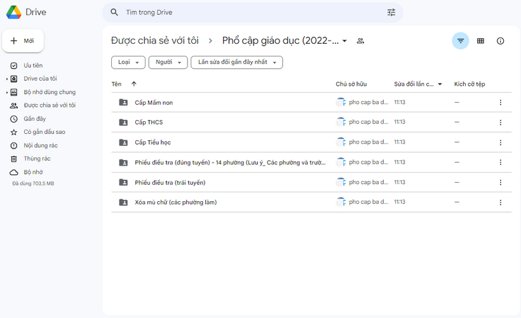Screen dimensions: 521x318
Task: Open more actions for Phiếu điều tra (trái tuyến)
Action: pyautogui.click(x=501, y=182)
